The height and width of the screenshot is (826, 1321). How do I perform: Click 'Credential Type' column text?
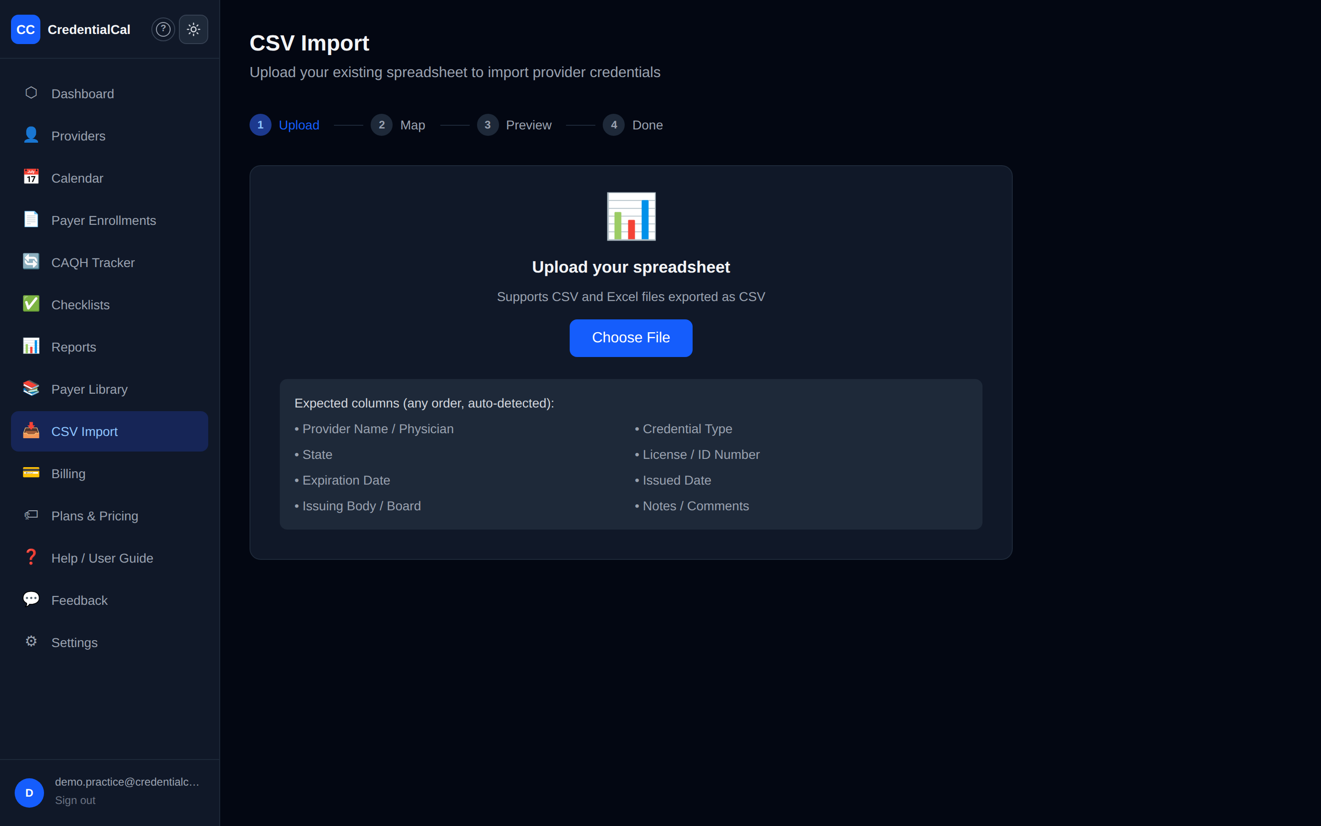tap(687, 429)
